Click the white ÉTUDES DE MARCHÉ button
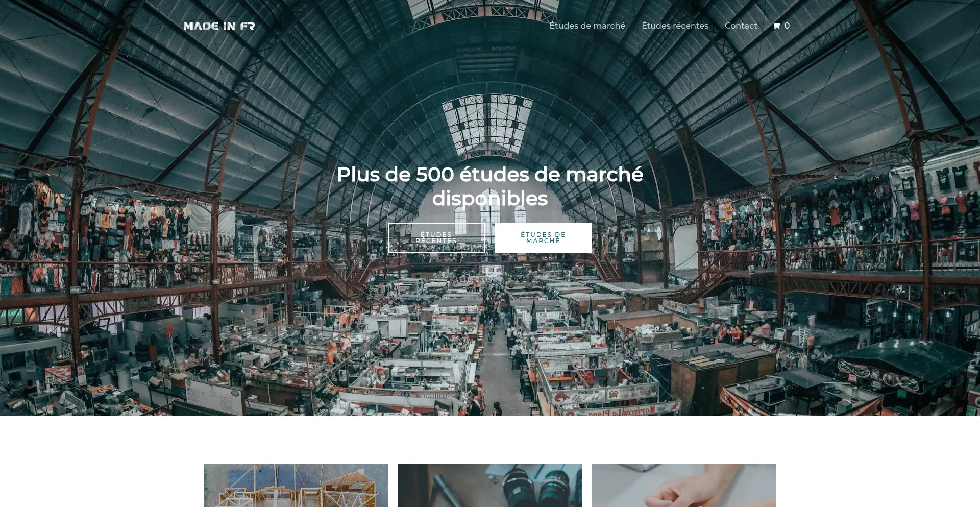This screenshot has width=980, height=507. pyautogui.click(x=544, y=238)
